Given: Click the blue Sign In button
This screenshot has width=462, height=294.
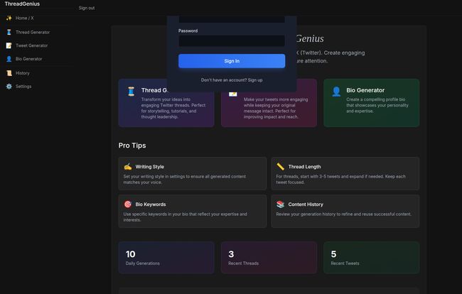Looking at the screenshot, I should tap(232, 61).
